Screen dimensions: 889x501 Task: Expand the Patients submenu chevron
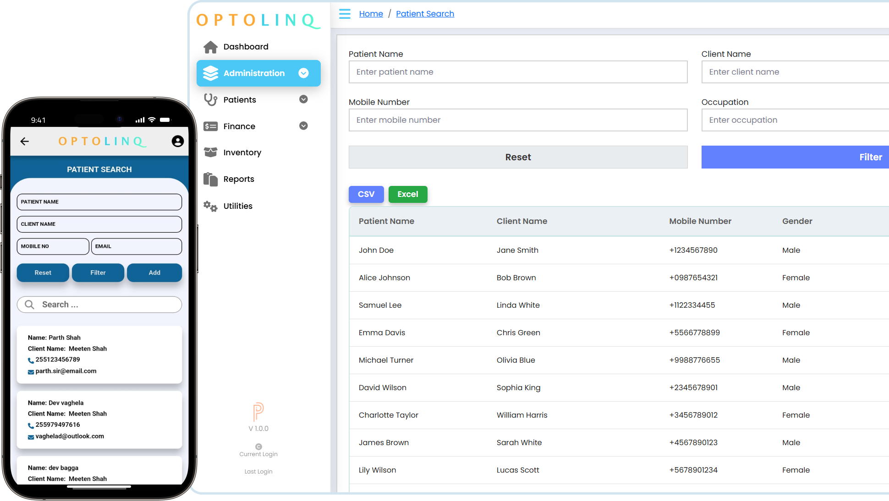tap(303, 99)
